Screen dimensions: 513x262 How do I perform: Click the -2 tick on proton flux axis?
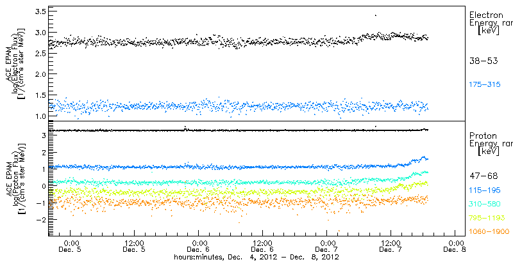(x=40, y=220)
